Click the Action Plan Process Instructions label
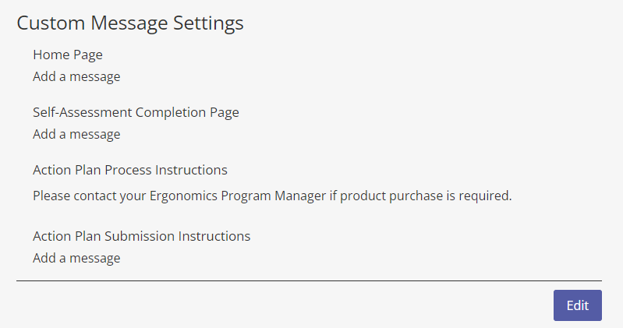The height and width of the screenshot is (328, 623). coord(130,170)
